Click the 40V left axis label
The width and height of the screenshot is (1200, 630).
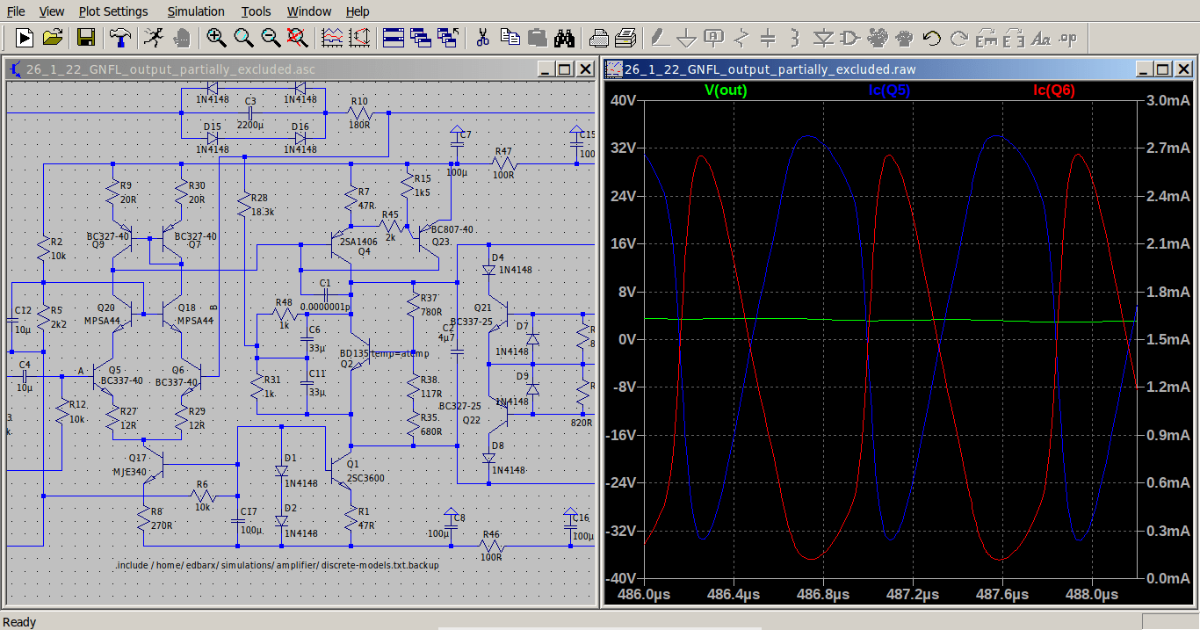(x=623, y=100)
